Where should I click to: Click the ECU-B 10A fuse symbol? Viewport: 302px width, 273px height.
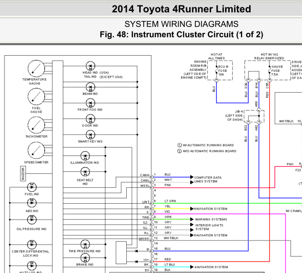click(217, 70)
